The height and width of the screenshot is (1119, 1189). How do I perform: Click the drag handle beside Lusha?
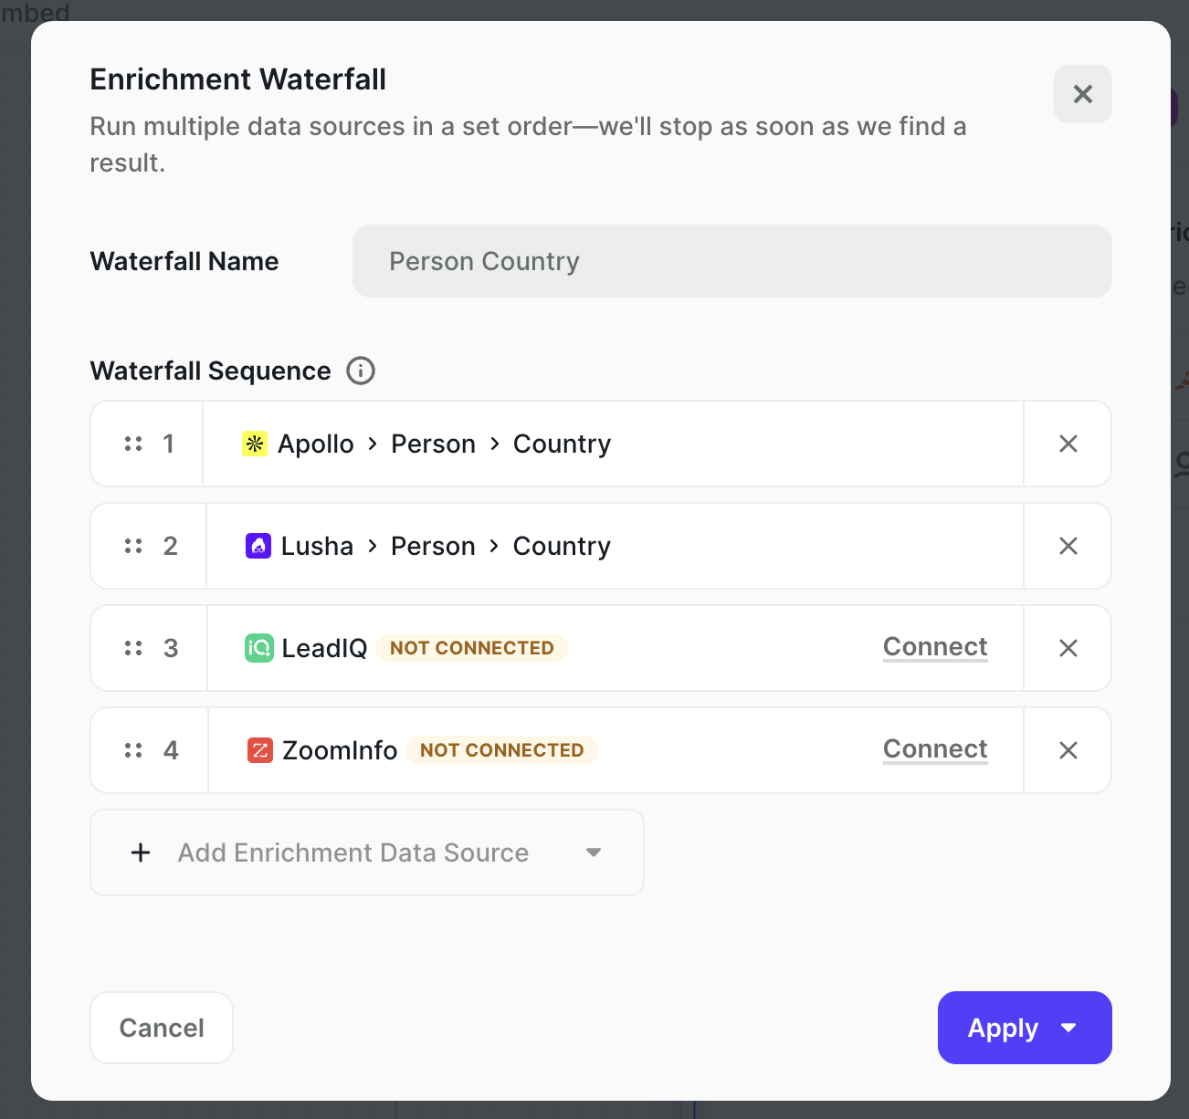click(133, 546)
